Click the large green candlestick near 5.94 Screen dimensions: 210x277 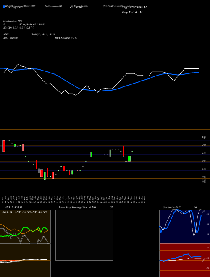(129, 159)
